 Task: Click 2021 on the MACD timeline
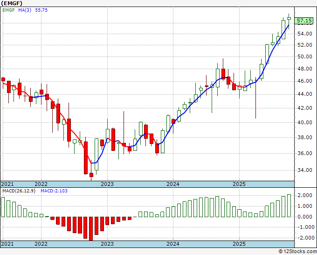[x=7, y=244]
